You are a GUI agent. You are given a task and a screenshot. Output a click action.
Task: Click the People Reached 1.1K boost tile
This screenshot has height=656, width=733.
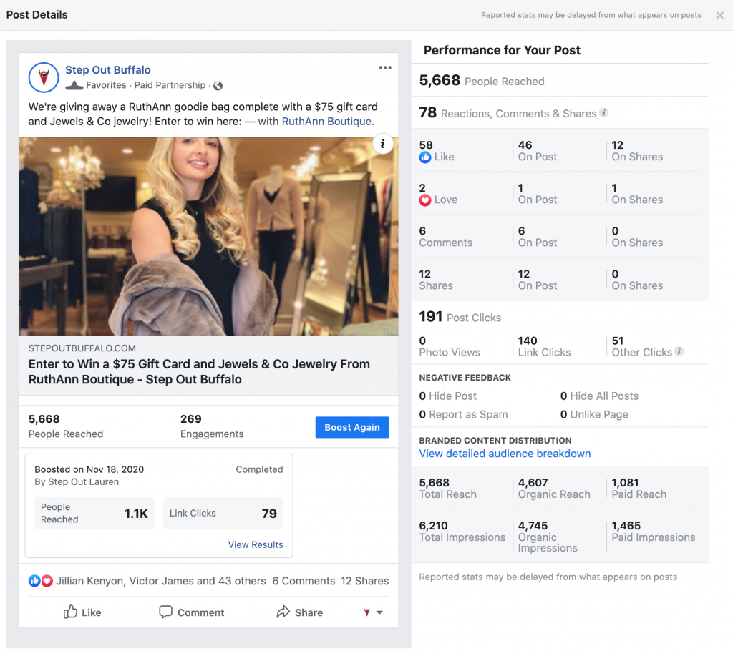94,513
